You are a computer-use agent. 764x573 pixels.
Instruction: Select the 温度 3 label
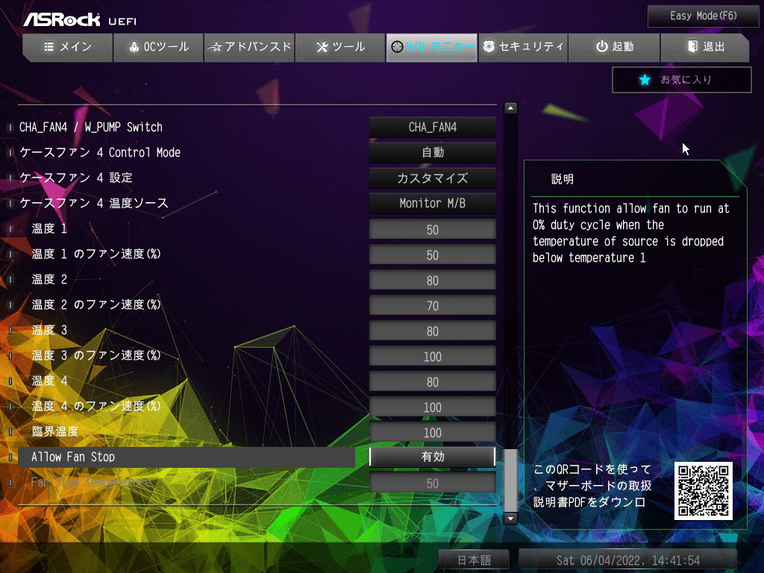(49, 331)
